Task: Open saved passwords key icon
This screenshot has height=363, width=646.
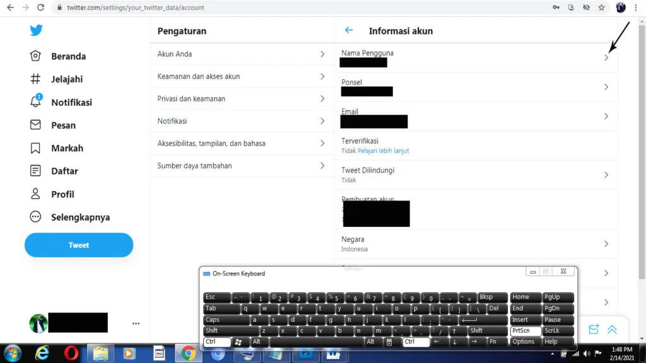Action: click(x=556, y=8)
